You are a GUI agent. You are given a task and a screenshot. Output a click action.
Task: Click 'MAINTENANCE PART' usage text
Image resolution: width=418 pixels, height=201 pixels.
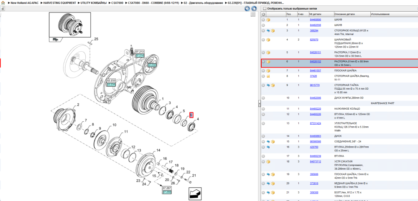click(x=382, y=103)
